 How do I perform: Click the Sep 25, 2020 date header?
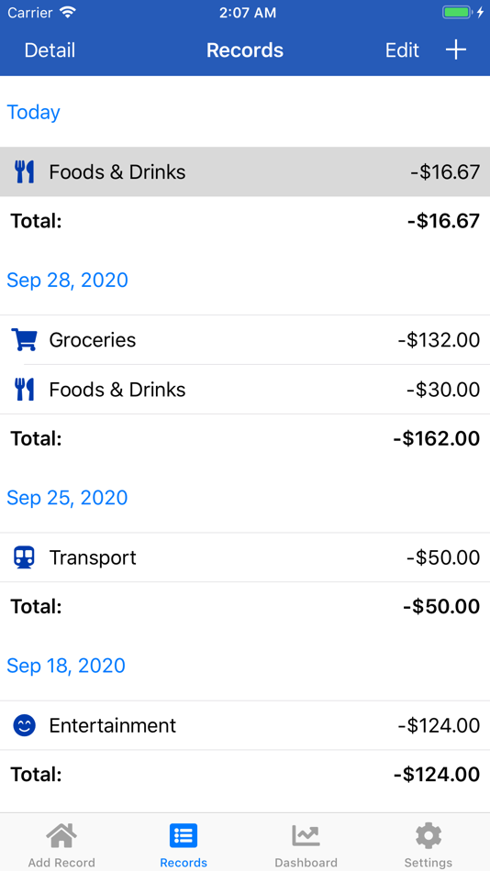click(67, 498)
